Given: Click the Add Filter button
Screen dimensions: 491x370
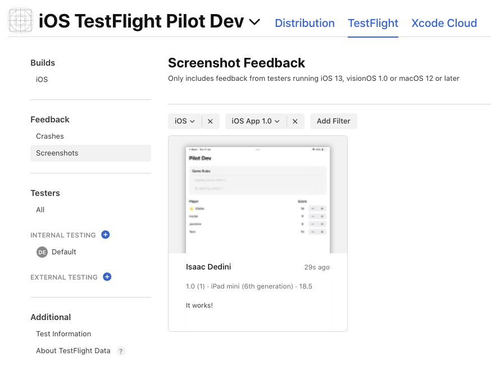Looking at the screenshot, I should (x=333, y=121).
